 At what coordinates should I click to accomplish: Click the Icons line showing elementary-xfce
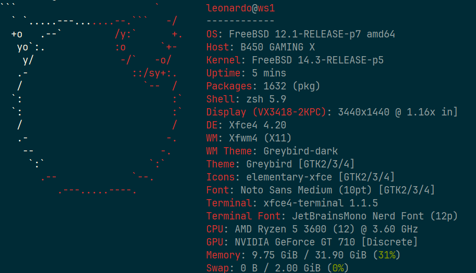click(300, 177)
